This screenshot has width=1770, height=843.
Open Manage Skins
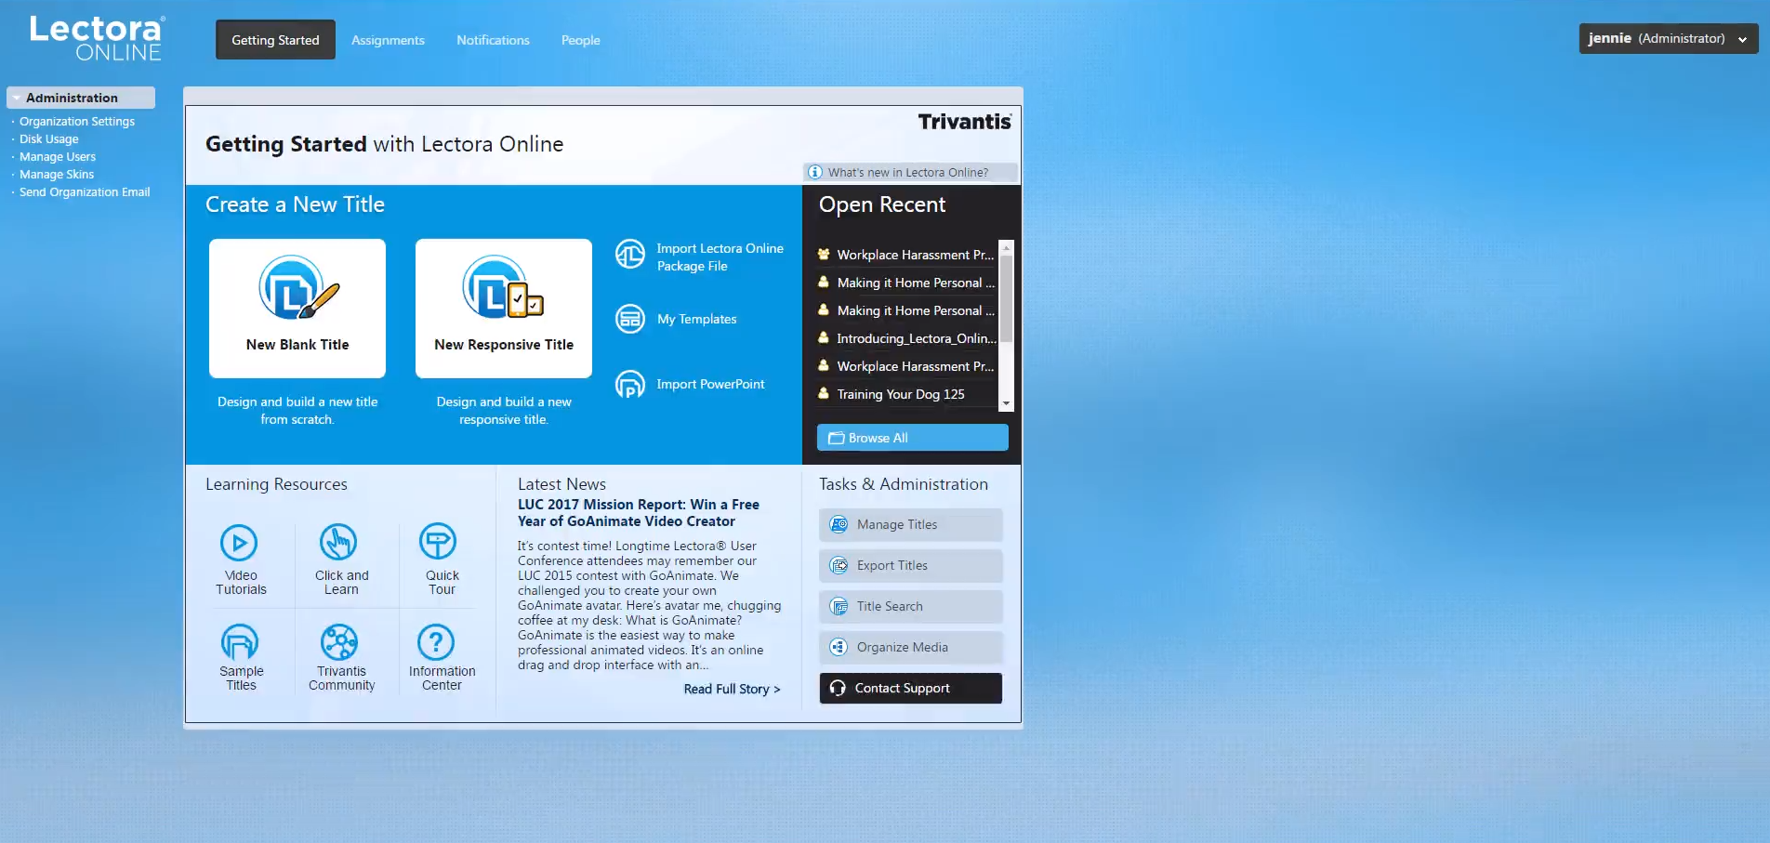57,174
